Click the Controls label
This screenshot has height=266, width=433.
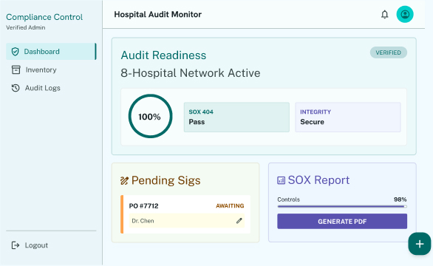[x=289, y=199]
